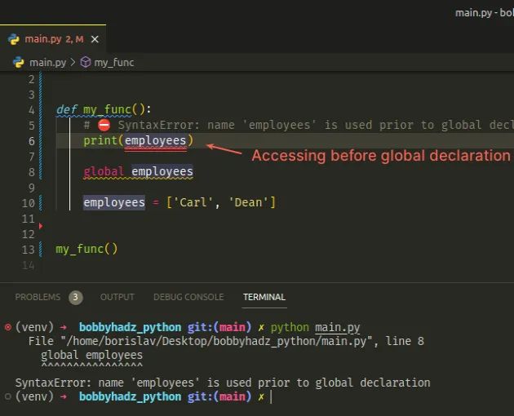Click line number 13 in the gutter
Screen dimensions: 514x416
pyautogui.click(x=29, y=250)
